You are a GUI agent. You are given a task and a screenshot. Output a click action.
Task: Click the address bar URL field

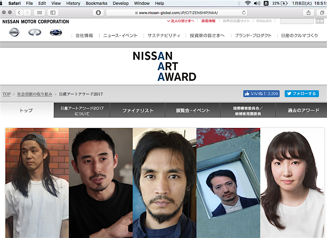coord(177,13)
